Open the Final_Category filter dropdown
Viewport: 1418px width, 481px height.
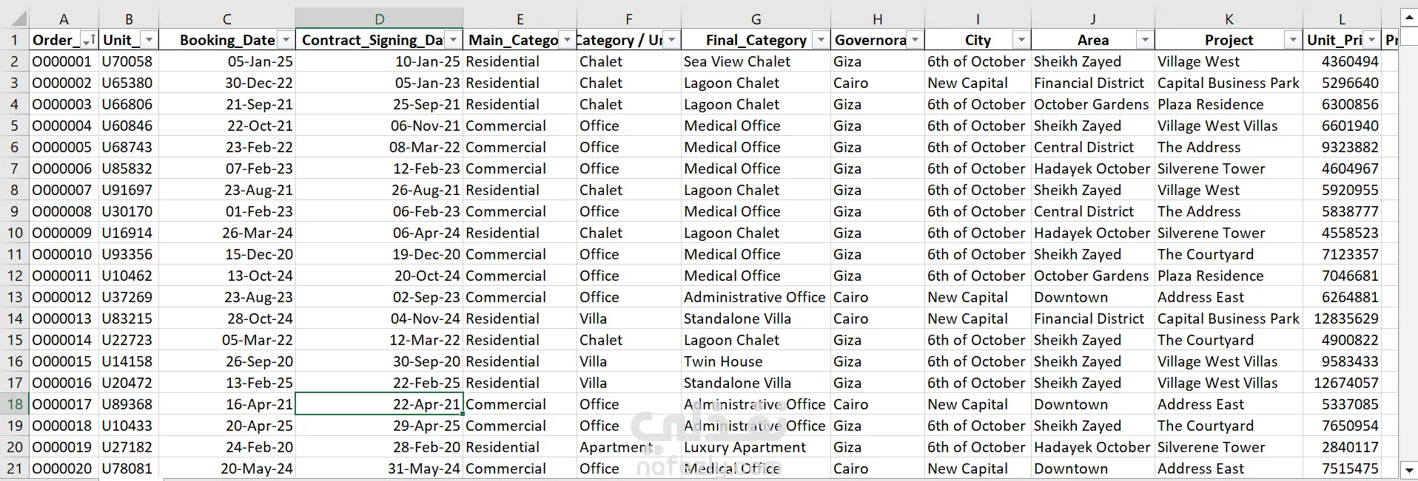click(820, 40)
